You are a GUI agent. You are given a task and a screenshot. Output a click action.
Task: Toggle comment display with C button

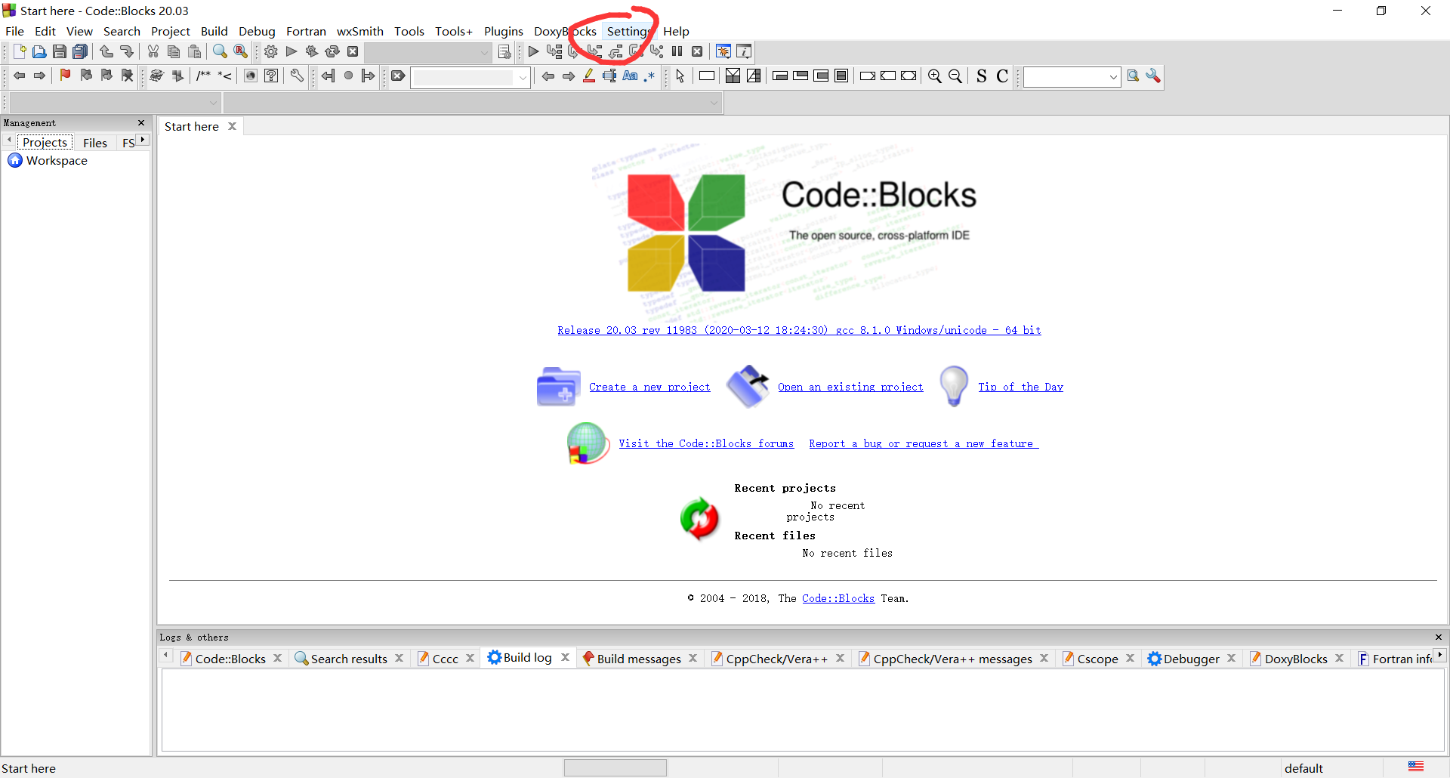1002,76
